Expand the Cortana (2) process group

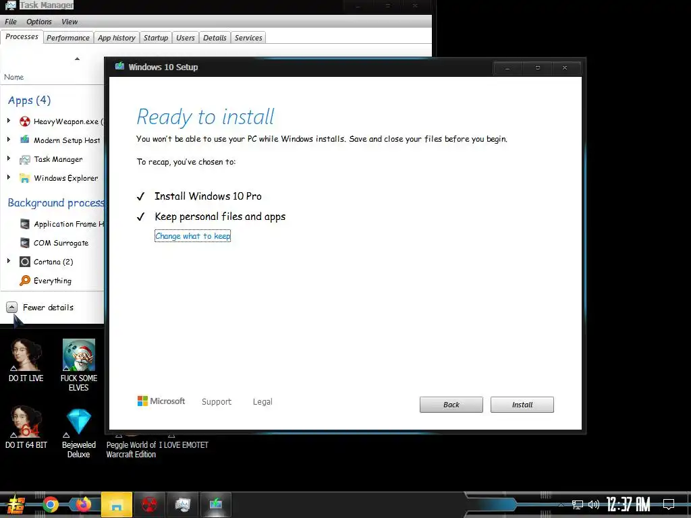[8, 261]
